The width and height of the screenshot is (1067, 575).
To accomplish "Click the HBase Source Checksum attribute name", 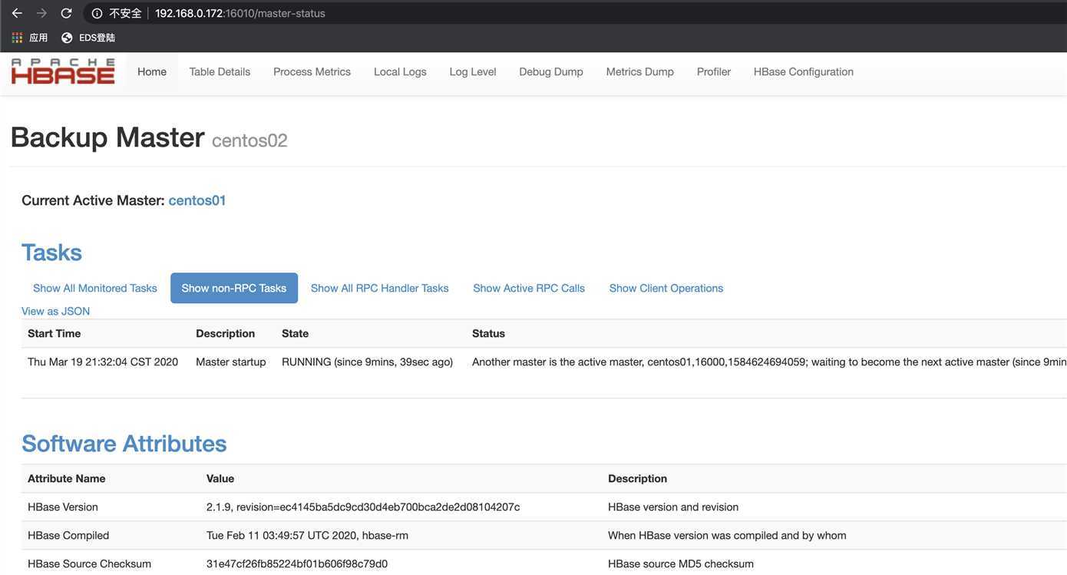I will (x=89, y=563).
